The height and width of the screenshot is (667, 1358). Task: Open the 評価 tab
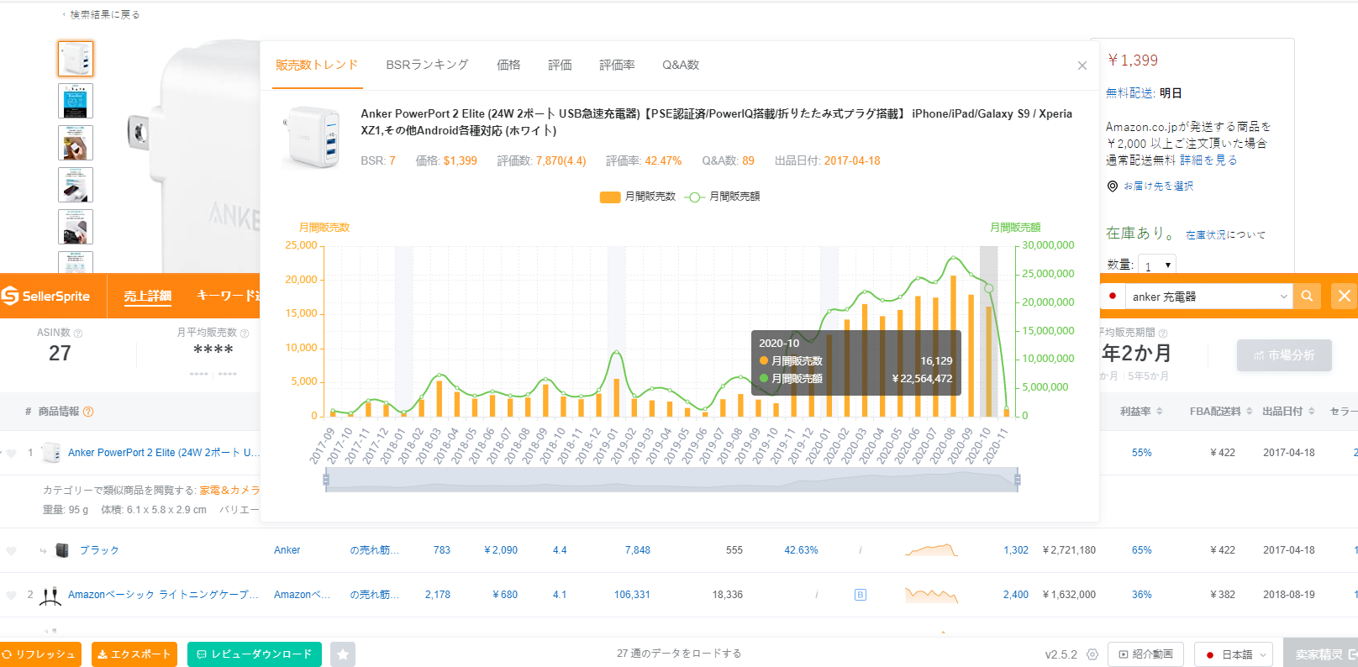pos(560,65)
